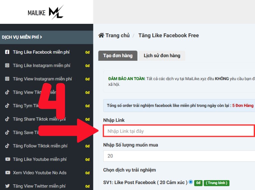Viewport: 255px width, 190px height.
Task: Click the Instagram icon beside Tăng Like Instagram
Action: click(7, 65)
